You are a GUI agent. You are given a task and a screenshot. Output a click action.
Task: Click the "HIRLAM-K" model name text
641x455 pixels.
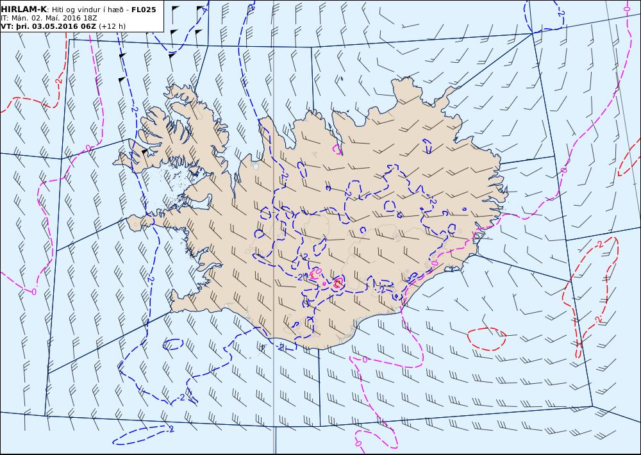tap(23, 10)
